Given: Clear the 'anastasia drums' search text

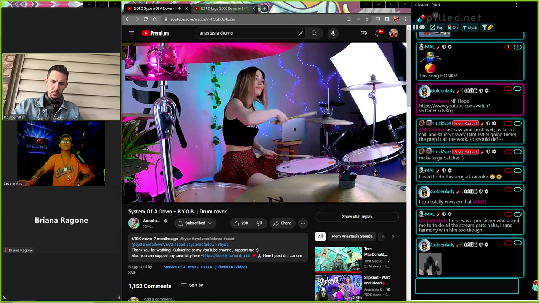Looking at the screenshot, I should tap(301, 33).
